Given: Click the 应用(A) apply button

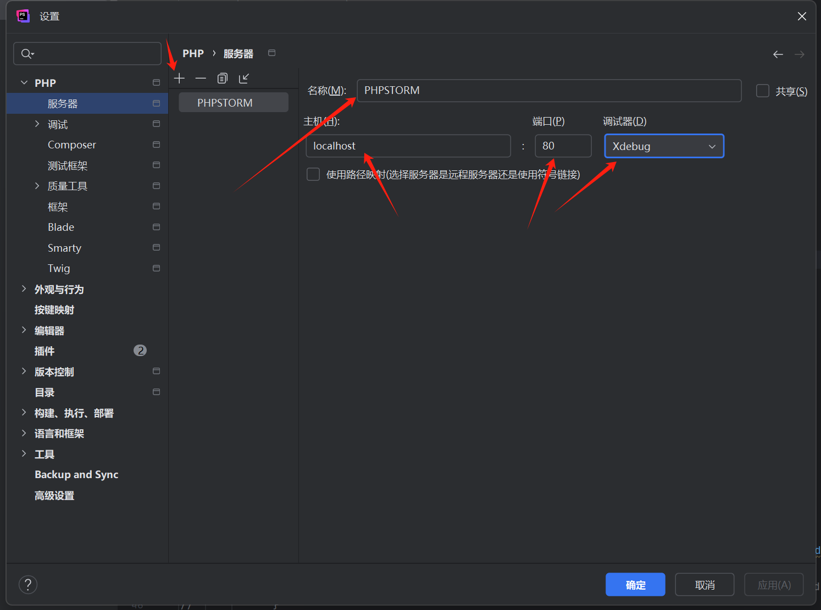Looking at the screenshot, I should [774, 585].
